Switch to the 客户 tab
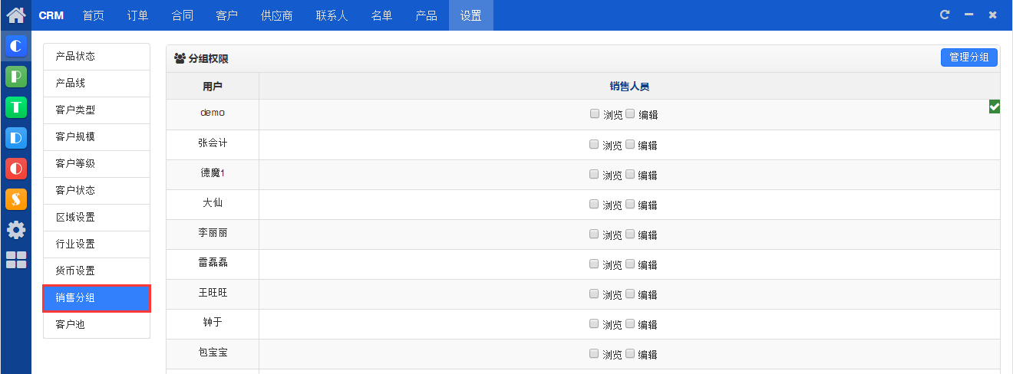1013x374 pixels. 227,15
